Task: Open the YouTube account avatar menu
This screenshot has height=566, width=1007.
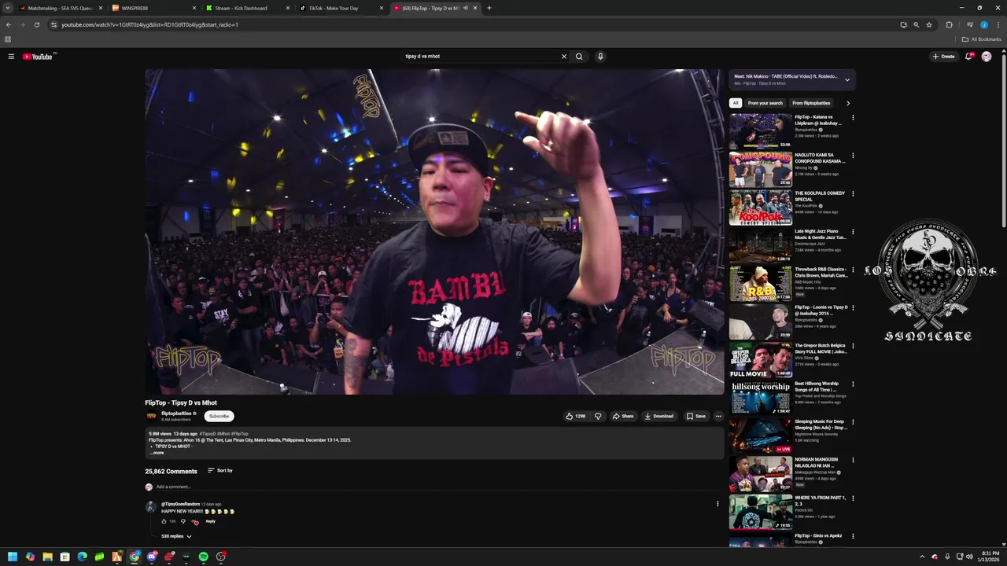Action: (987, 57)
